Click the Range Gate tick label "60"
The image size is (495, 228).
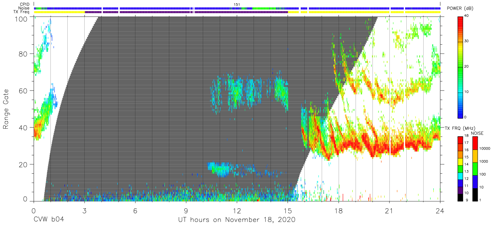pos(24,90)
